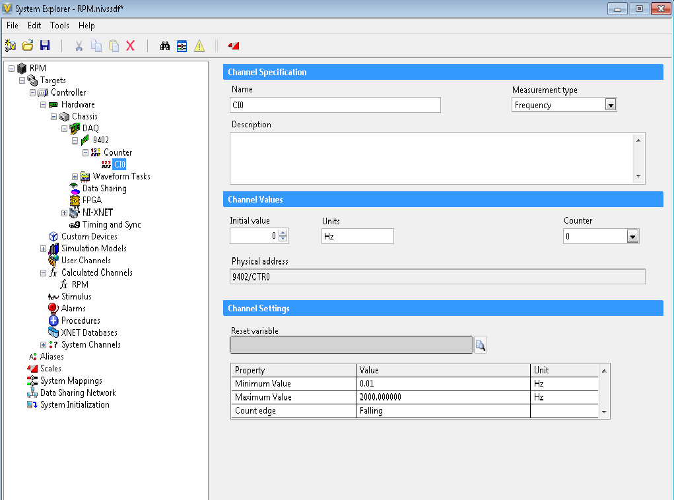Click the Timing and Sync icon
The image size is (674, 500).
(x=75, y=224)
